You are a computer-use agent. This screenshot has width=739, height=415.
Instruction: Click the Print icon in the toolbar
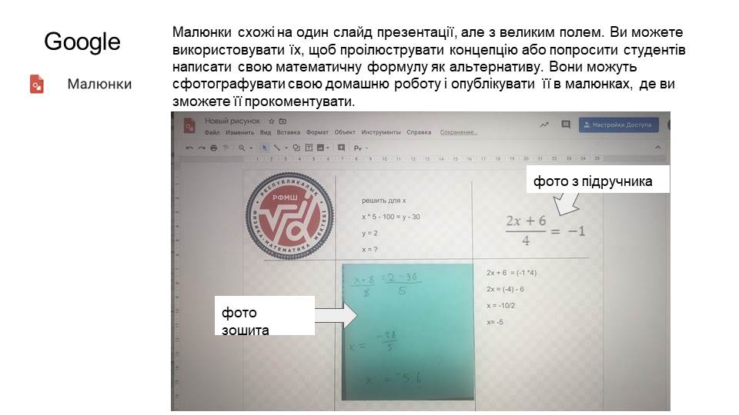(213, 148)
